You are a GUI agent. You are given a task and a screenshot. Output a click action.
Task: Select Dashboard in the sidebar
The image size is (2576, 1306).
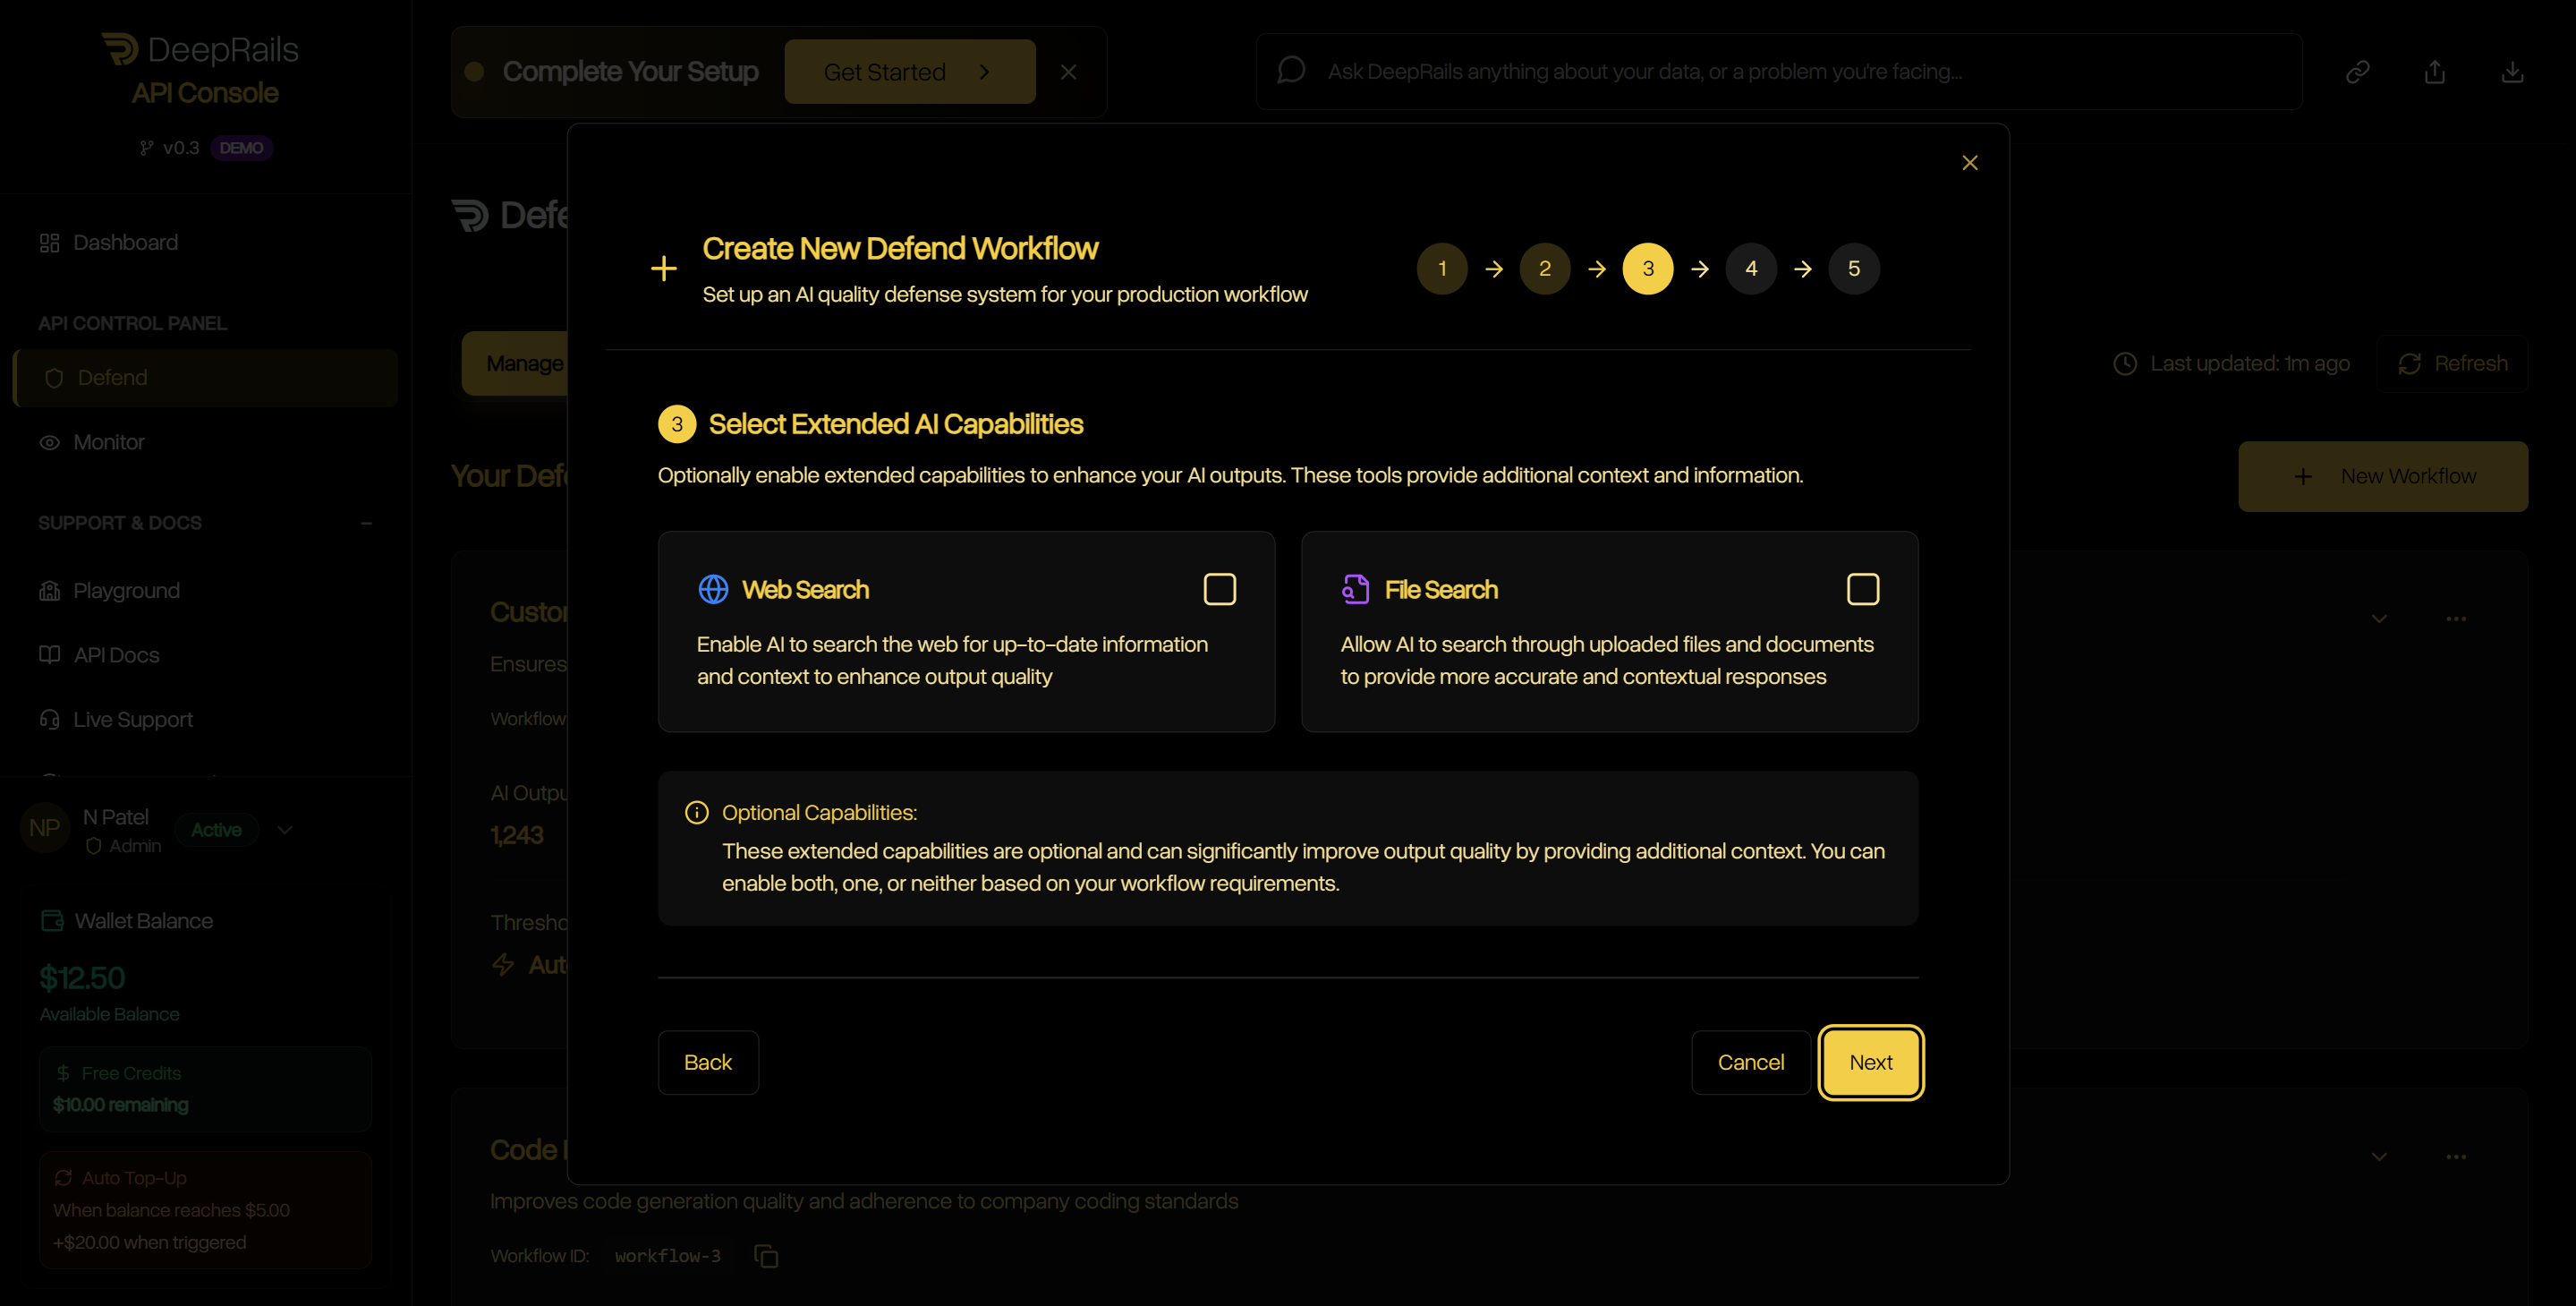click(124, 241)
